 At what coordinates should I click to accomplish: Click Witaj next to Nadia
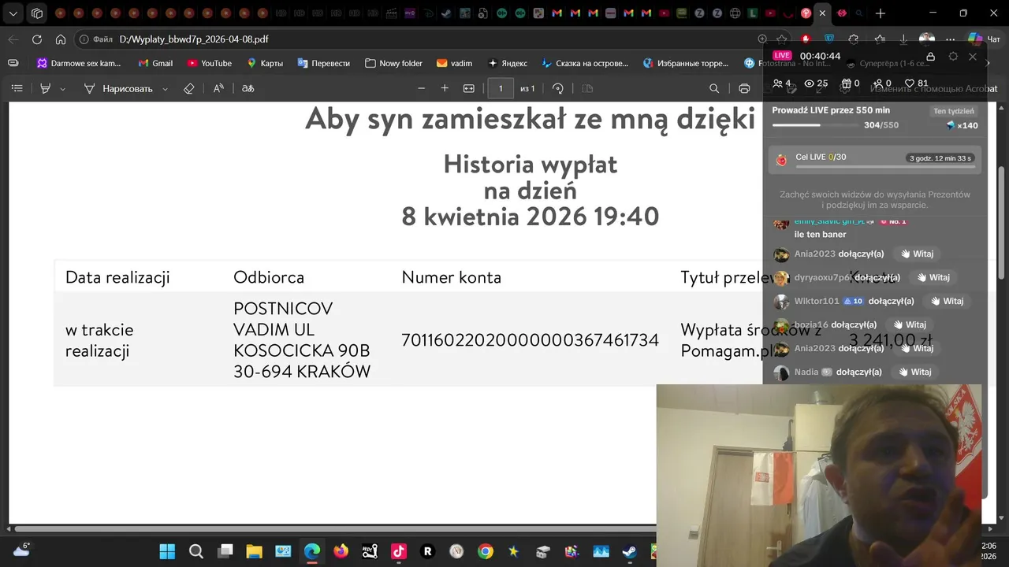(915, 372)
